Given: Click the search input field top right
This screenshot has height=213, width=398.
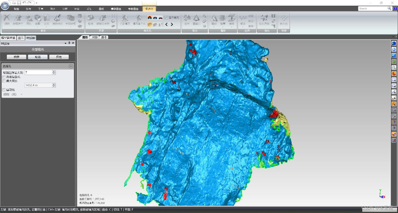Looking at the screenshot, I should point(374,8).
